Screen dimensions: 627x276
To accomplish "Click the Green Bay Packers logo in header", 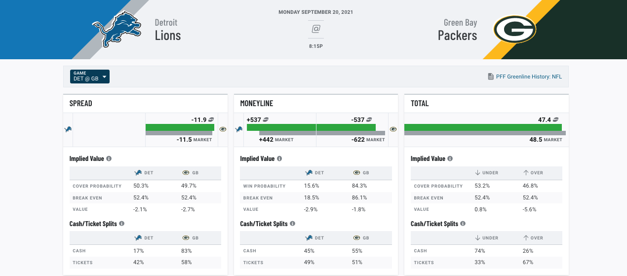I will click(x=515, y=29).
